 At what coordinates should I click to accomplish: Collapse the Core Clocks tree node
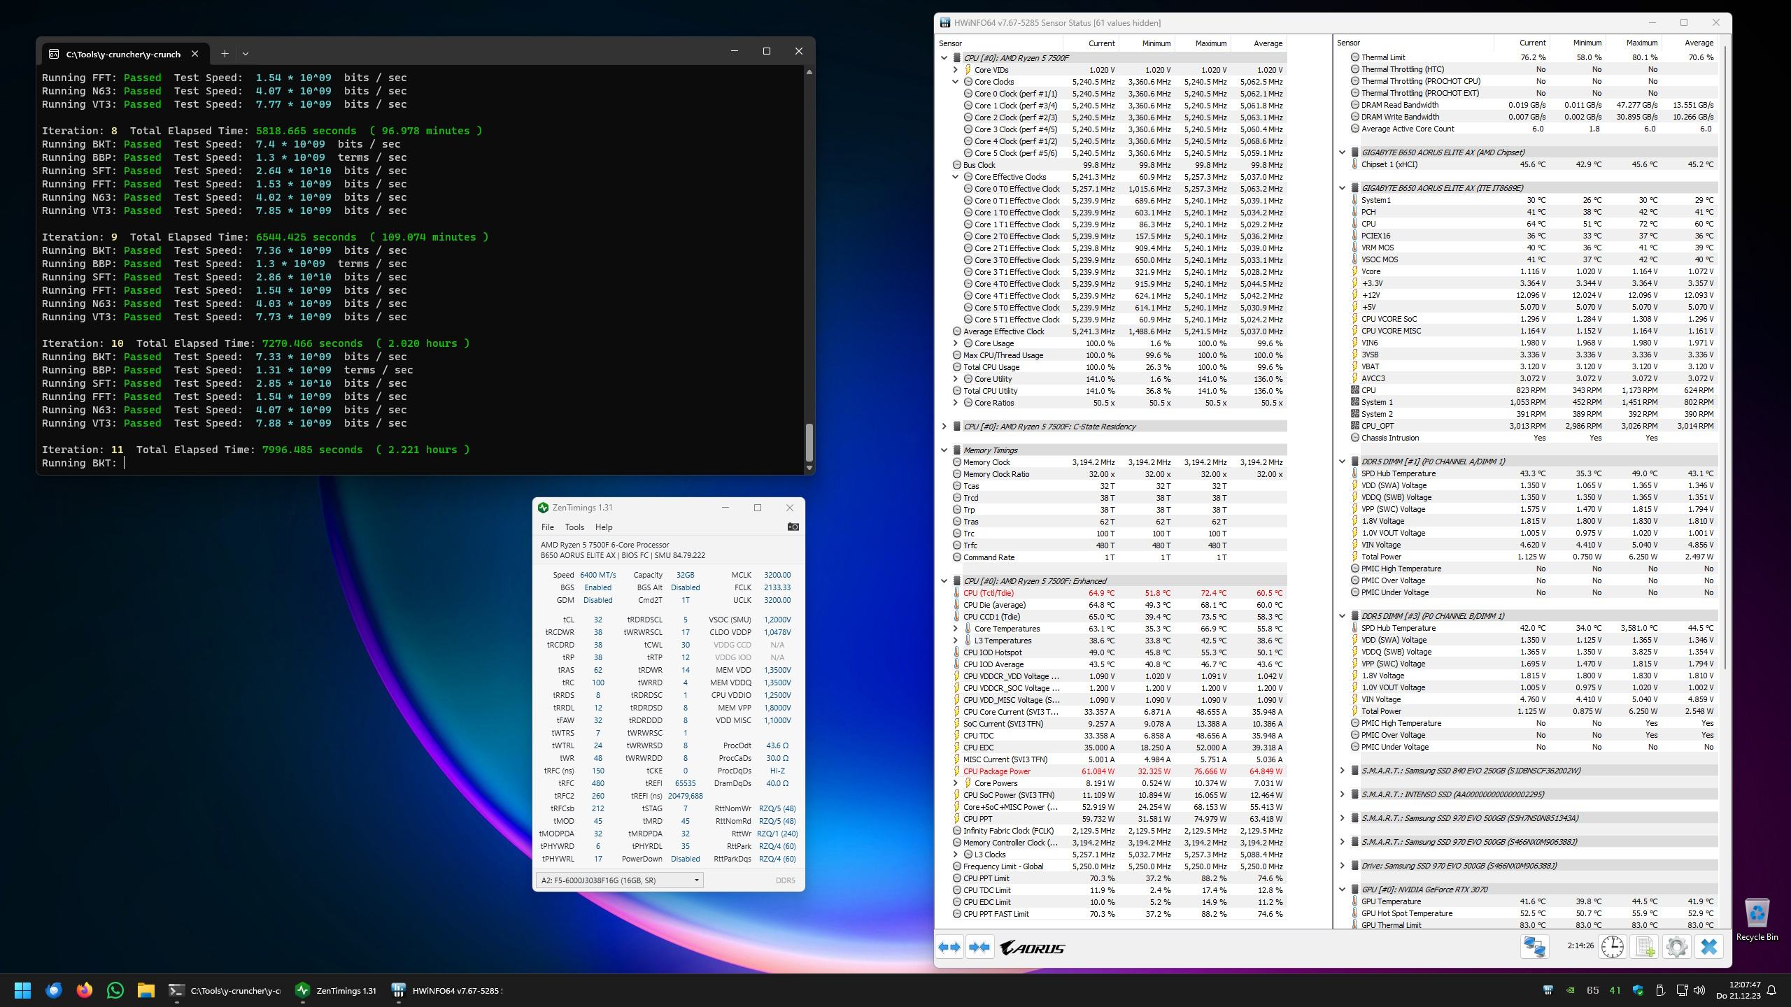tap(955, 82)
